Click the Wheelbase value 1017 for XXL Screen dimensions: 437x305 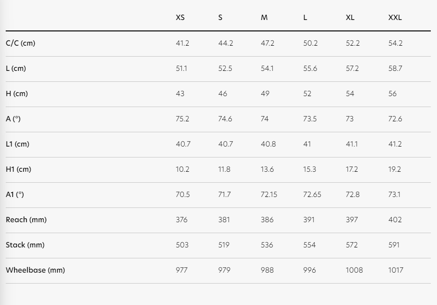point(396,270)
